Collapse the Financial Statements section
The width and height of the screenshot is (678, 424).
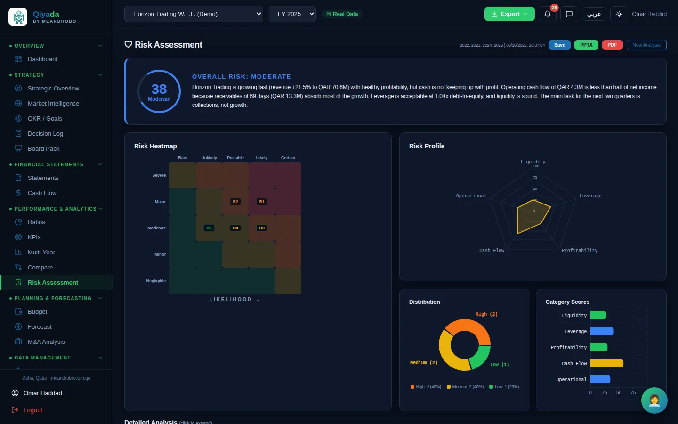(x=100, y=164)
